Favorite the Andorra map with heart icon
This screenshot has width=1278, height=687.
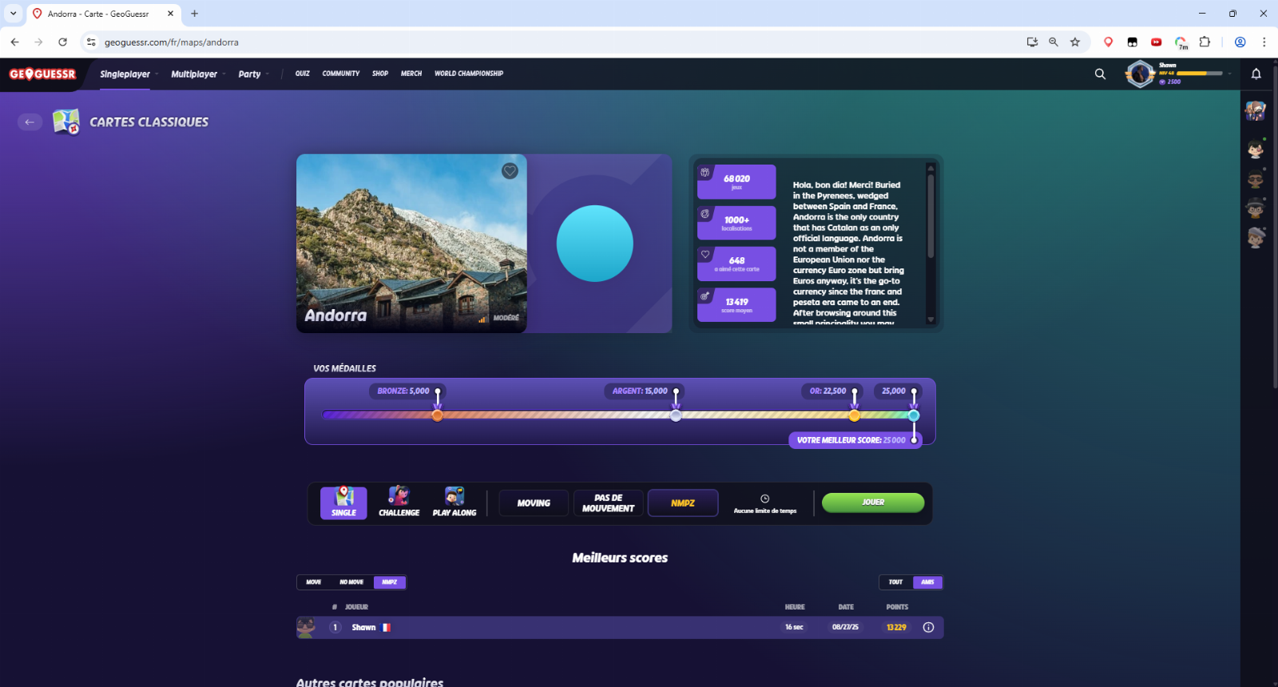pos(510,171)
